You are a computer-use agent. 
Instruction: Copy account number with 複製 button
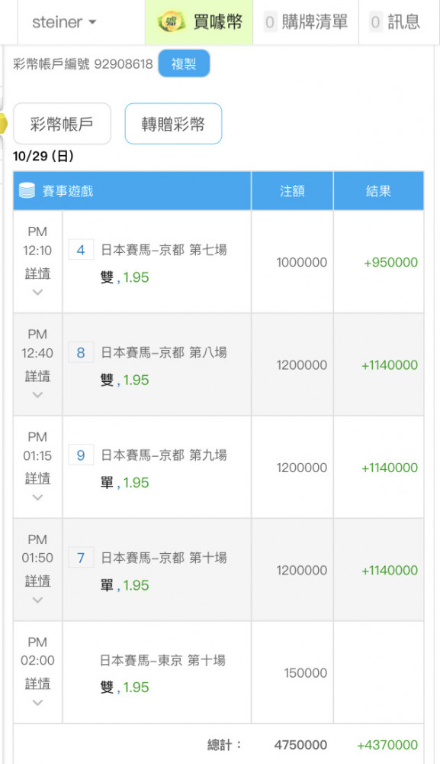[x=184, y=64]
